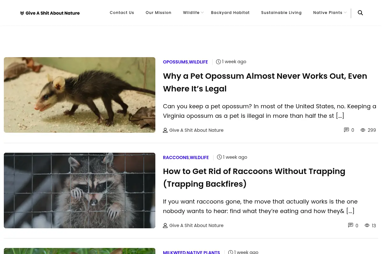This screenshot has width=382, height=254.
Task: Open the caged raccoon photo thumbnail
Action: click(x=80, y=190)
